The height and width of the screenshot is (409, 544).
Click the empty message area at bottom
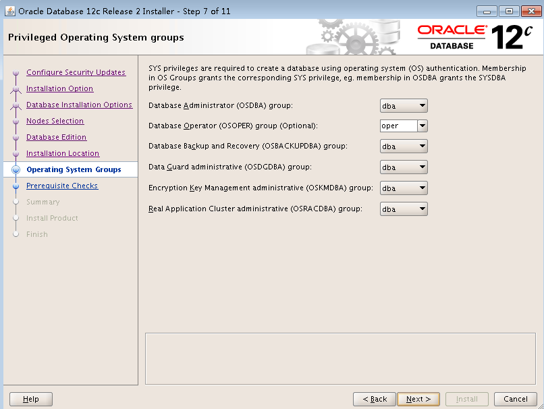(x=340, y=358)
